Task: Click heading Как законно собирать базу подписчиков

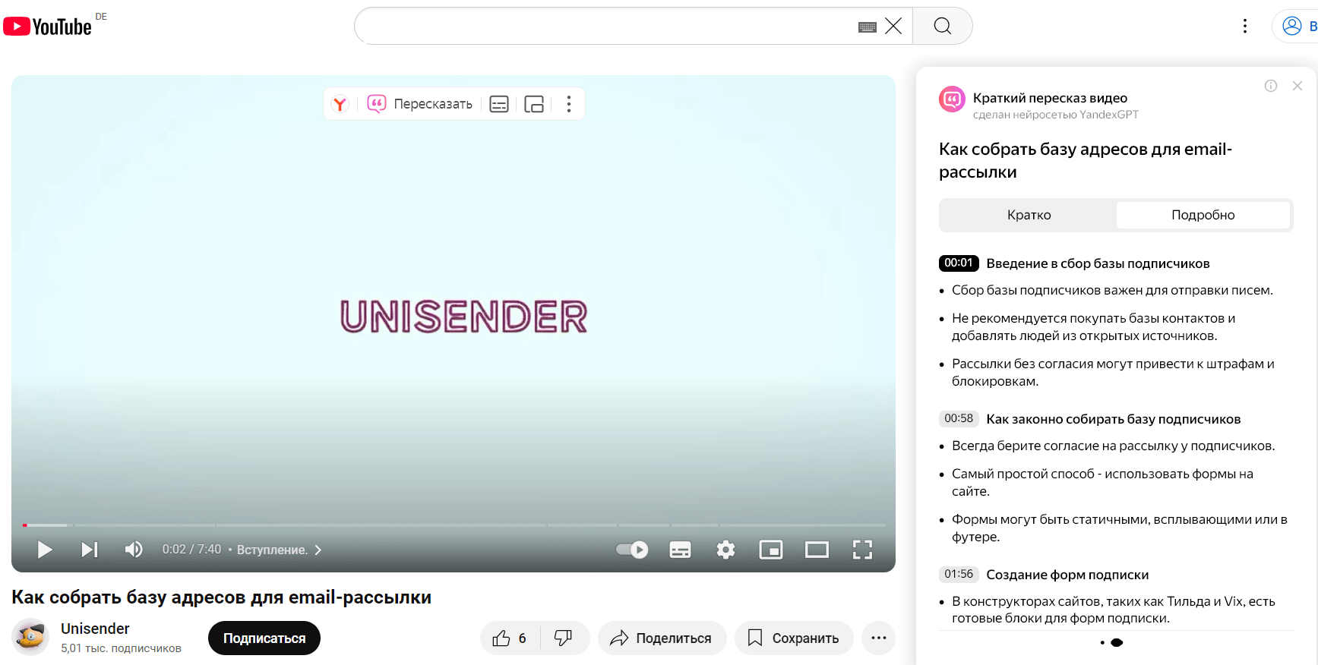Action: [x=1113, y=419]
